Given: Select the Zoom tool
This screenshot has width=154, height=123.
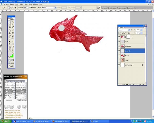Looking at the screenshot, I should 13,50.
